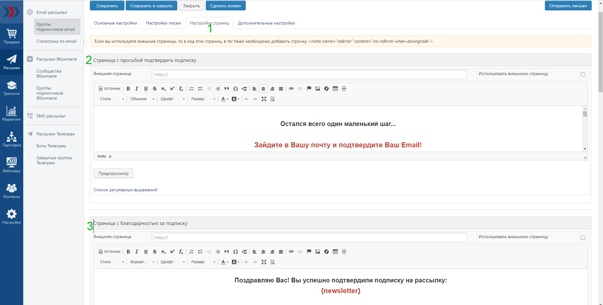Click the insert link icon in first editor

[291, 89]
